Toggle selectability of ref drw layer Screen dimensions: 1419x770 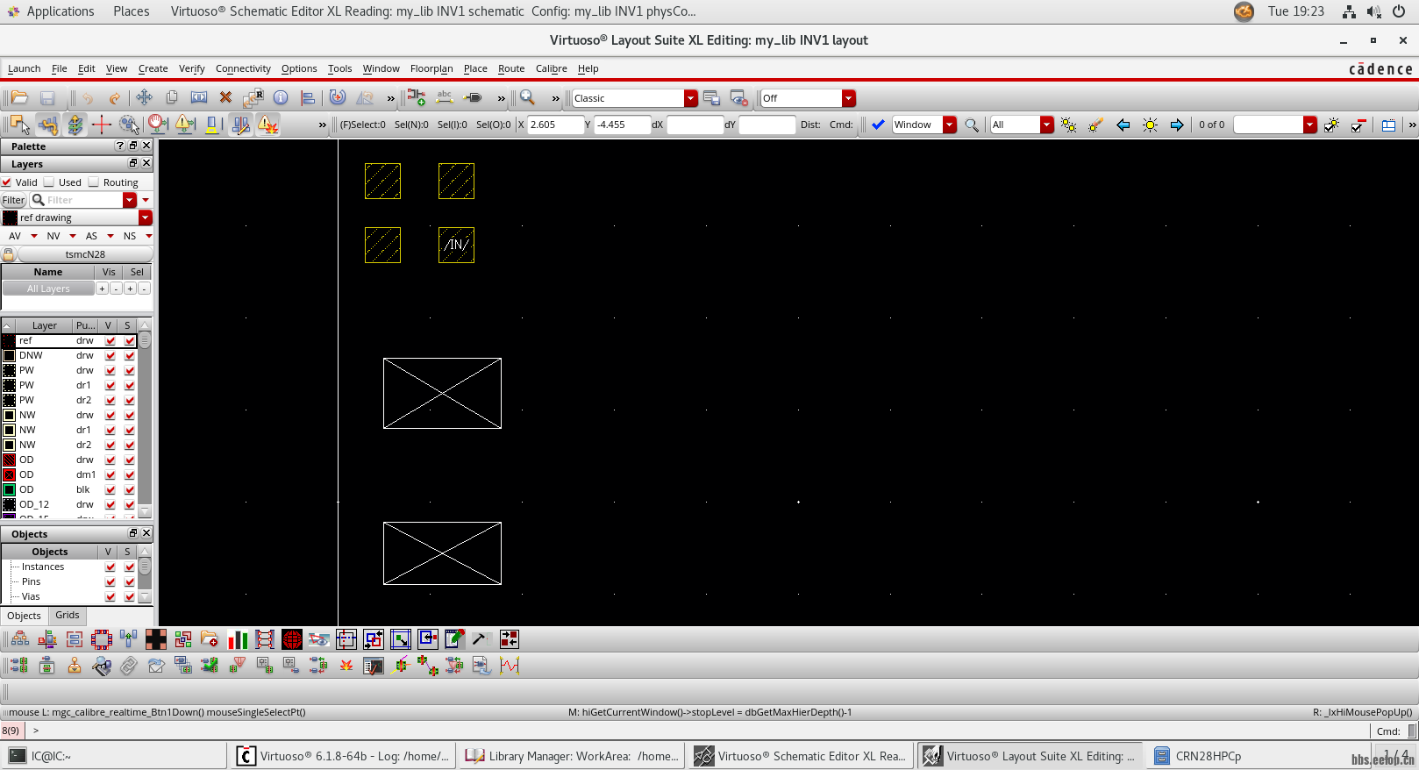[130, 340]
